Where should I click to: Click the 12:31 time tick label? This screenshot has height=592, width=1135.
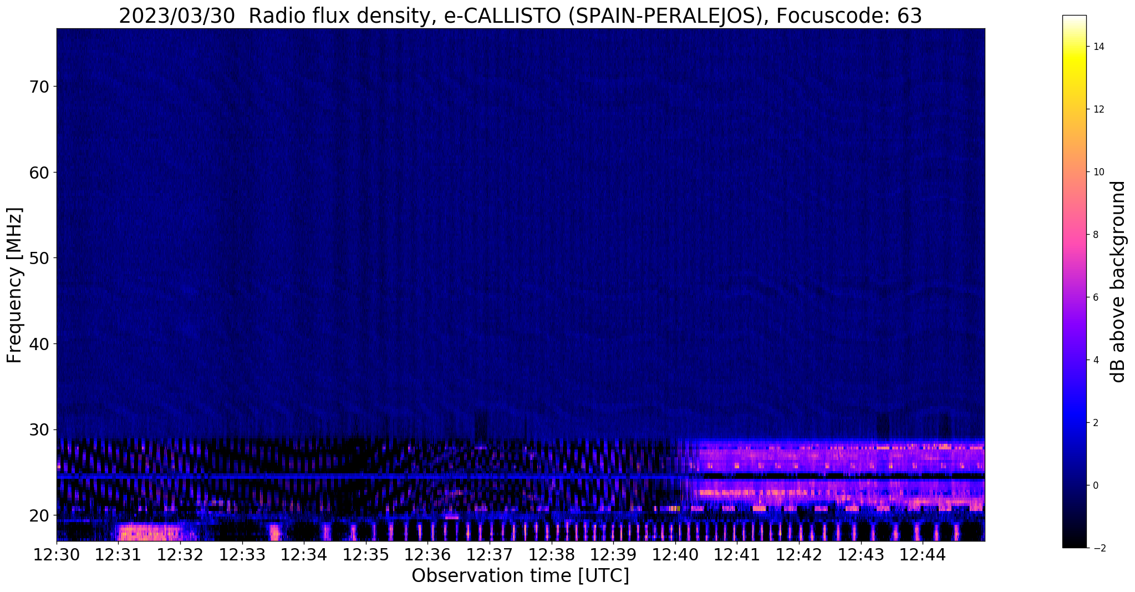(119, 554)
